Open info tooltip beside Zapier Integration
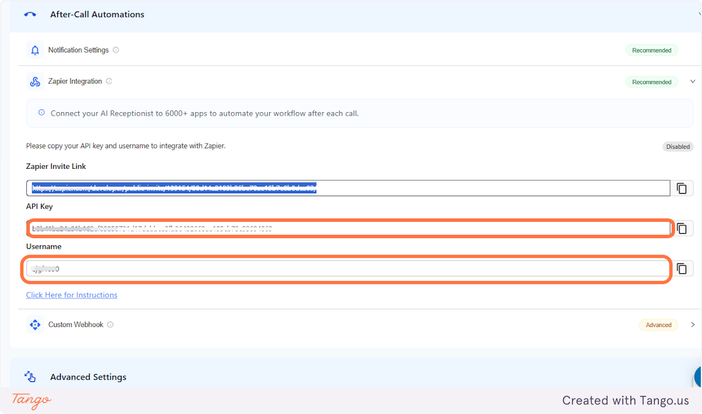 pos(109,82)
